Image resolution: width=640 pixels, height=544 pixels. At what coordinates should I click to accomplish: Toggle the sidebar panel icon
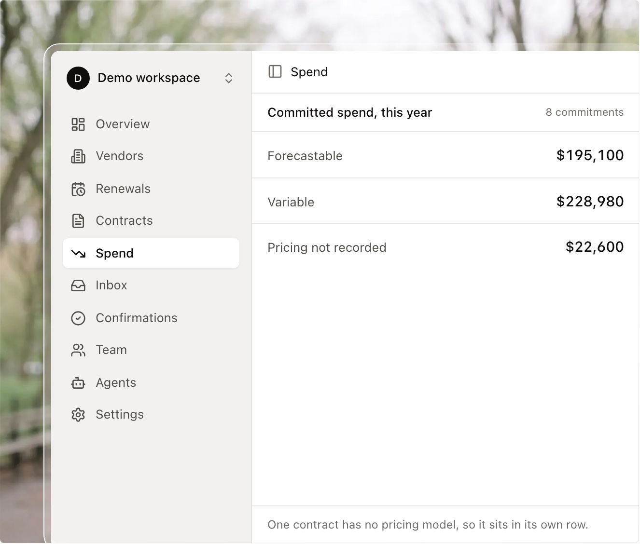275,72
